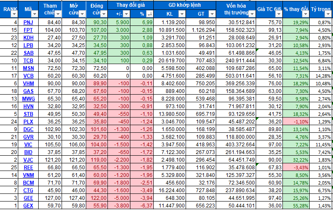Screen dimensions: 333x210
Task: Open the SAB ticker link
Action: pos(28,53)
